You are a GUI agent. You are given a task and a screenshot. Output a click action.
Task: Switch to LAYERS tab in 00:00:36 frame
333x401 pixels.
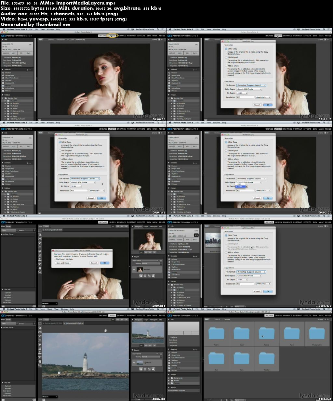[112, 36]
